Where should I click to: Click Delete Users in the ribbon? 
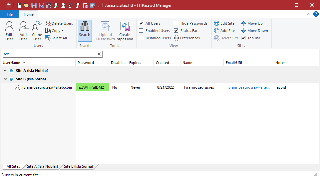[x=59, y=23]
